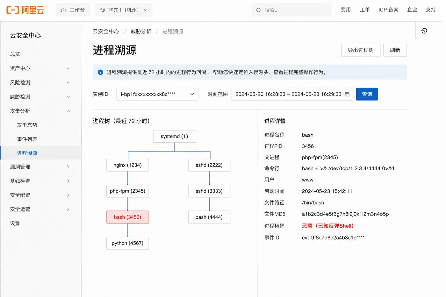
Task: Click the search magnifier icon
Action: coord(259,10)
